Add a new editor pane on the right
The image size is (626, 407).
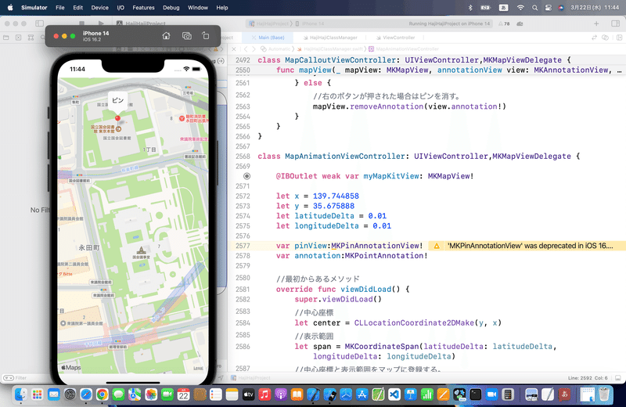click(619, 38)
